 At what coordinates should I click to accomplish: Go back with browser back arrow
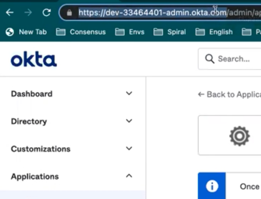coord(10,12)
